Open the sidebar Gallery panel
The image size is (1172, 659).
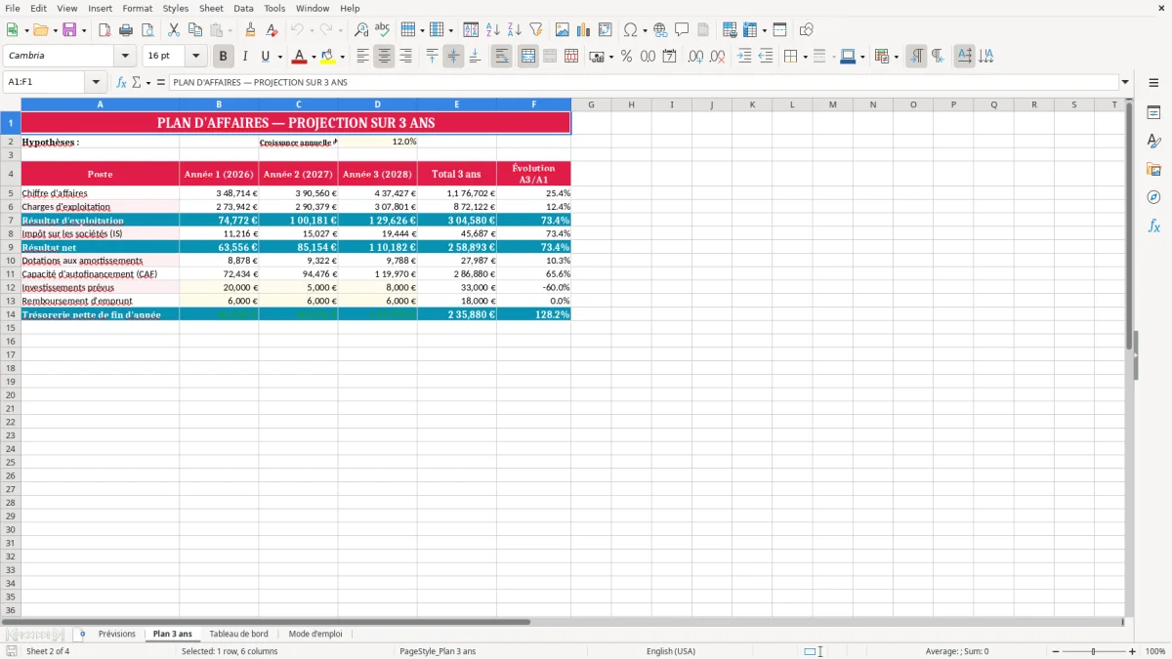(x=1153, y=169)
